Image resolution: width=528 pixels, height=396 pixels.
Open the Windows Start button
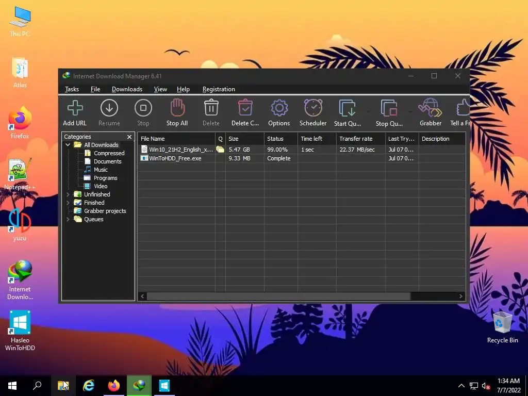(12, 386)
